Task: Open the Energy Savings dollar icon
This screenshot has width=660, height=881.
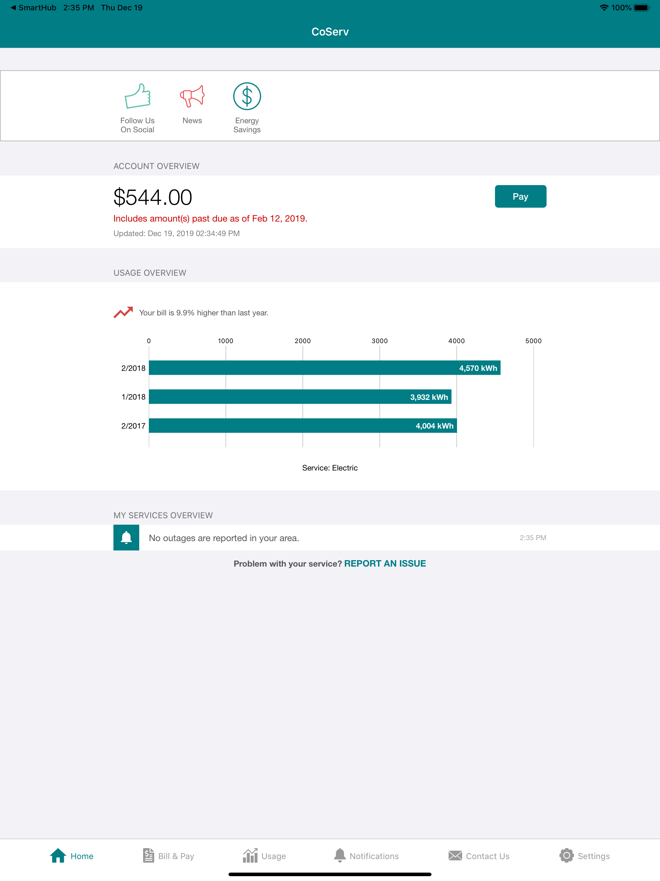Action: (247, 96)
